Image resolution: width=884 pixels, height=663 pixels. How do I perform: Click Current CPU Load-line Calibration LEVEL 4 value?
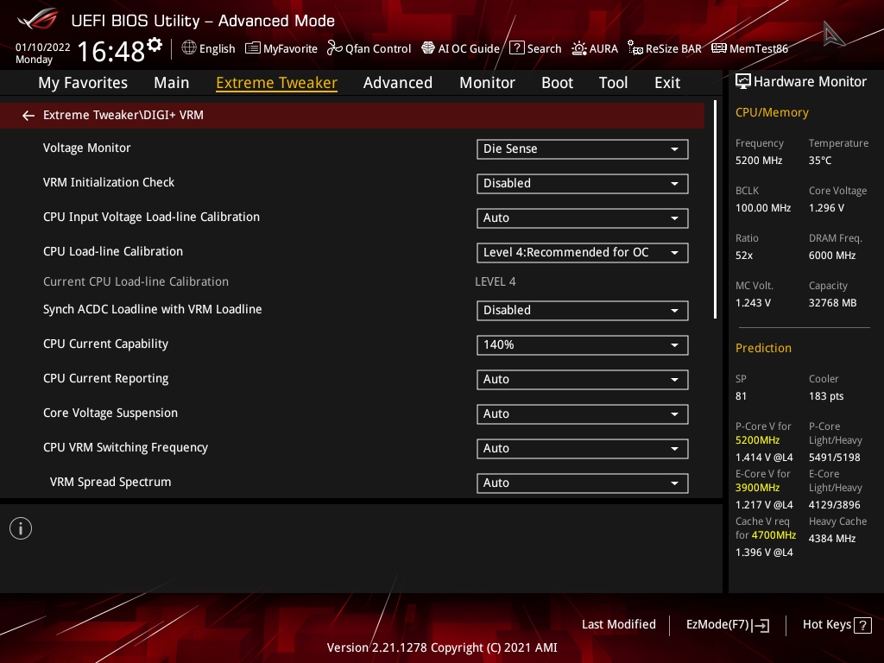[495, 281]
